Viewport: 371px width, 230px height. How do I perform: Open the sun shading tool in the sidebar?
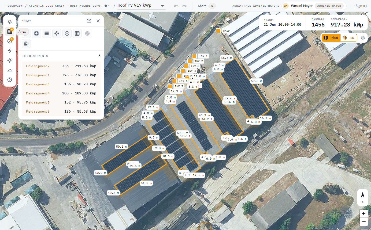pyautogui.click(x=10, y=60)
